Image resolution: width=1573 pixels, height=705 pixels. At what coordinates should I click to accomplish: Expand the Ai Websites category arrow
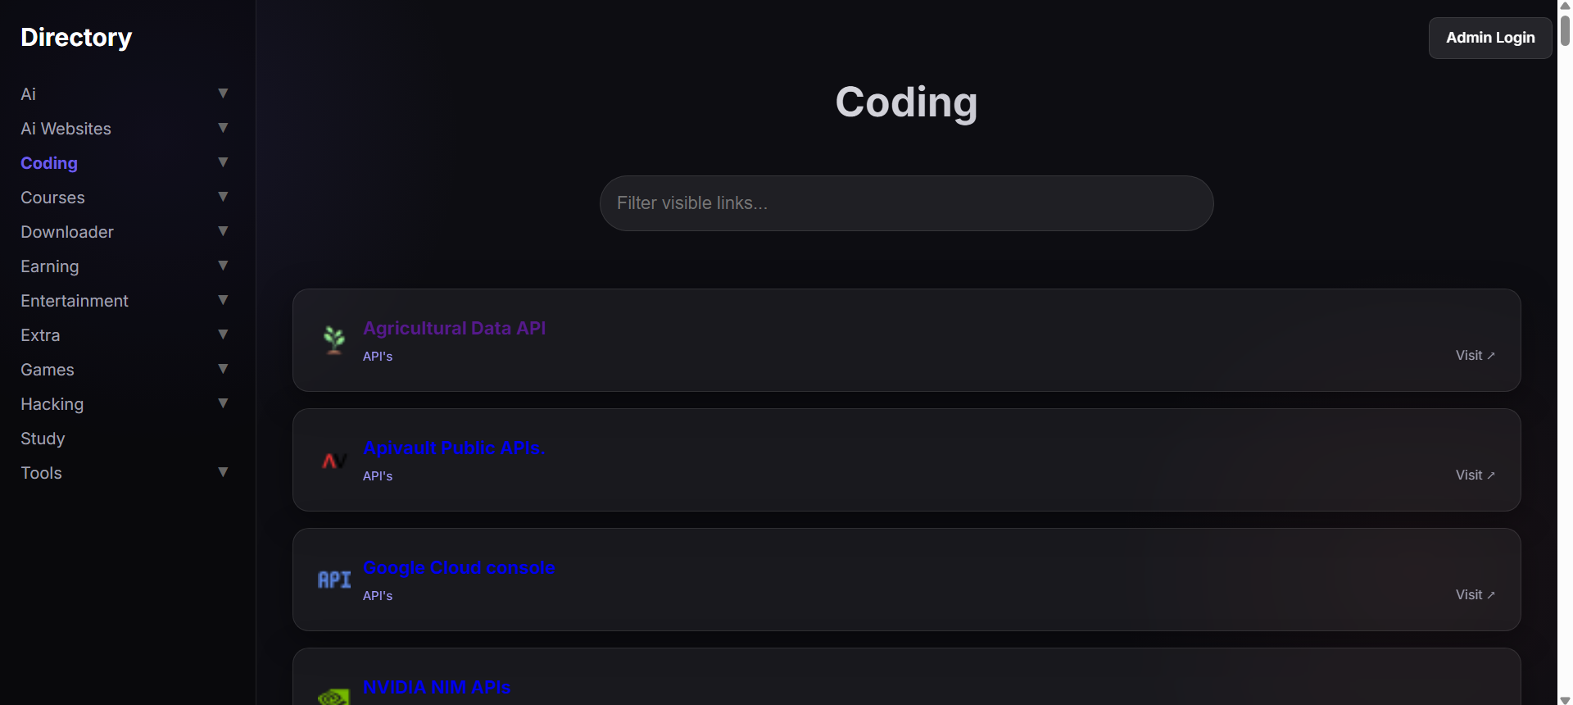coord(223,128)
